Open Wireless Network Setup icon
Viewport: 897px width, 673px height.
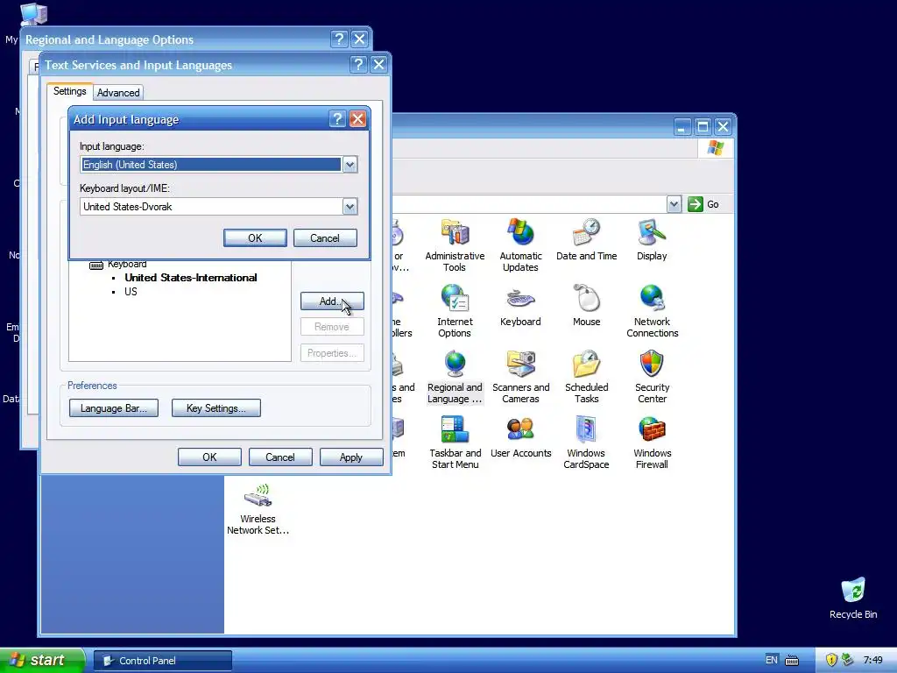pos(258,508)
